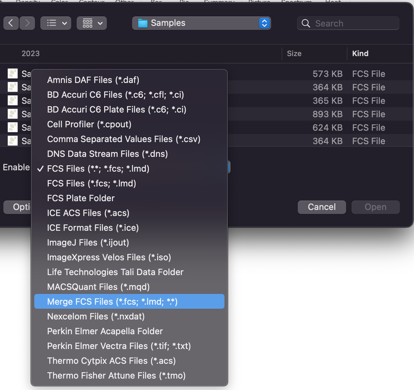
Task: Sort by the Size column header
Action: click(x=294, y=53)
